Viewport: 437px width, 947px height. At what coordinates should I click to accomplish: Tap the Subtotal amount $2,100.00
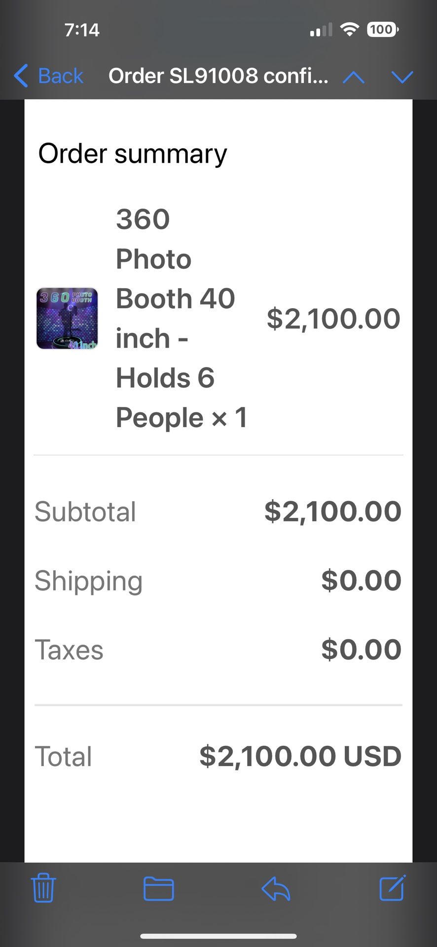[333, 511]
